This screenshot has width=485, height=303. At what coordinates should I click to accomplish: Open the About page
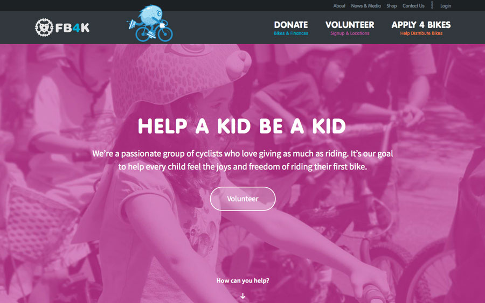tap(339, 6)
